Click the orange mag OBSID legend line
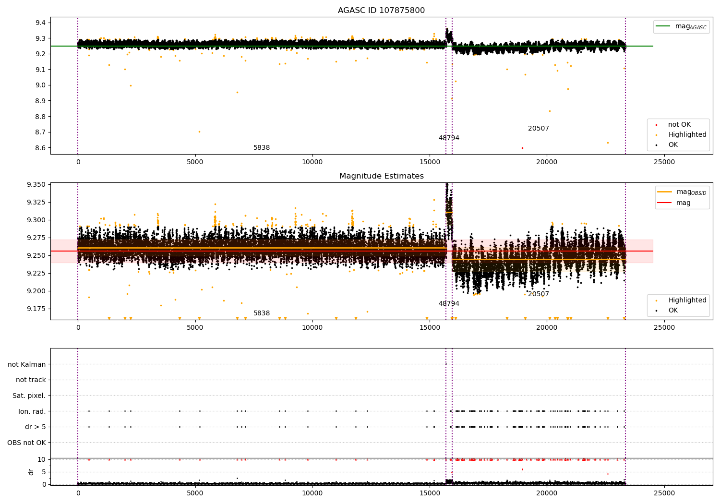 click(664, 192)
